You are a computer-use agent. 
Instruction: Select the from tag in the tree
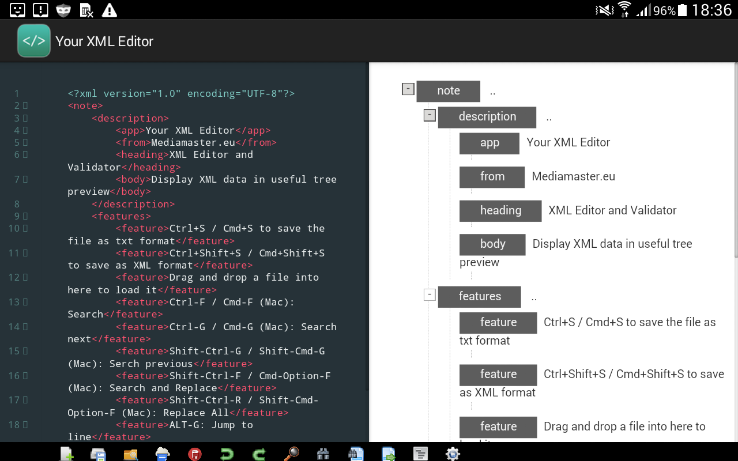click(x=492, y=177)
